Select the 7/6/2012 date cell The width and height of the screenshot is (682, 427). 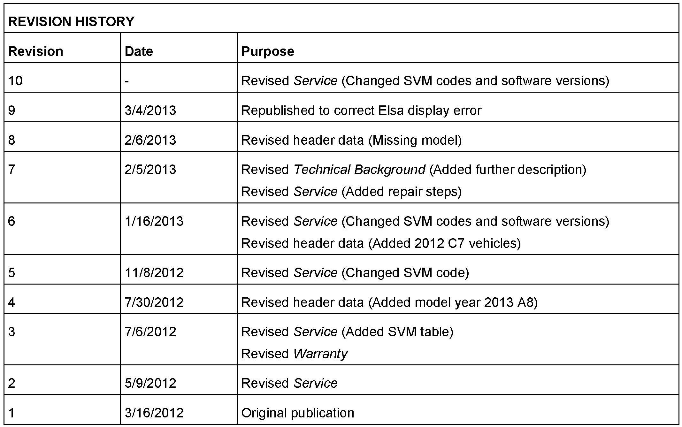pyautogui.click(x=150, y=332)
